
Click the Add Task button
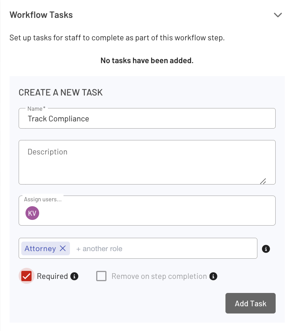pyautogui.click(x=251, y=303)
